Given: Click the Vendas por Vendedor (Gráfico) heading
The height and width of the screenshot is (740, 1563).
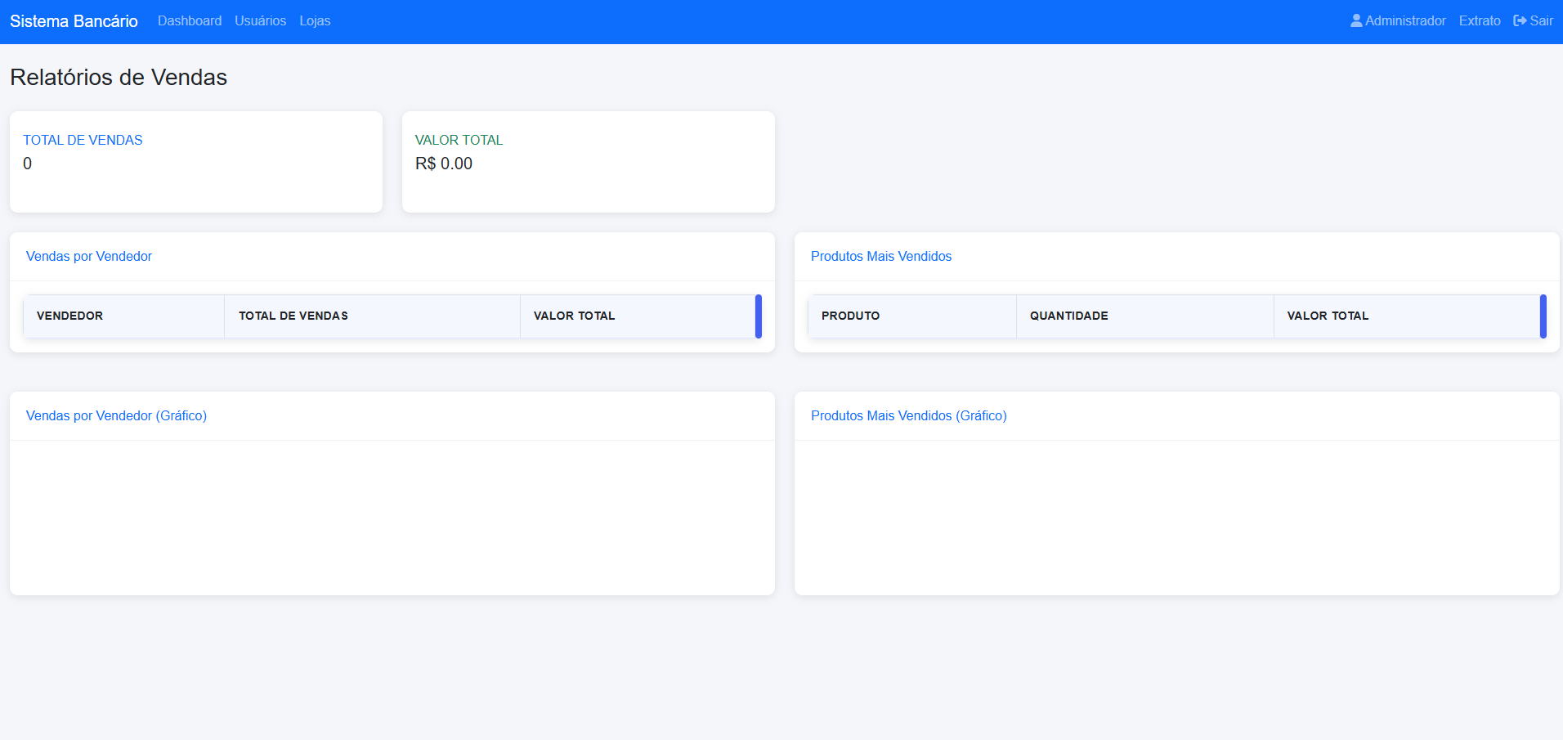Looking at the screenshot, I should (116, 415).
